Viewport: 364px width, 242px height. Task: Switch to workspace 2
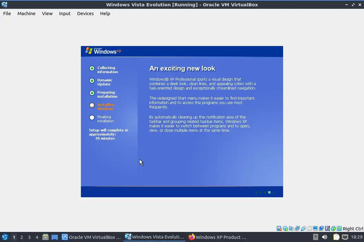coord(21,237)
